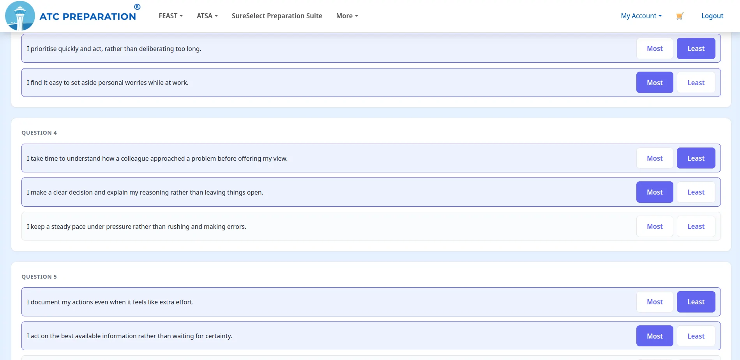Screen dimensions: 740x360
Task: Select Least for 'set aside personal worries'
Action: 696,83
